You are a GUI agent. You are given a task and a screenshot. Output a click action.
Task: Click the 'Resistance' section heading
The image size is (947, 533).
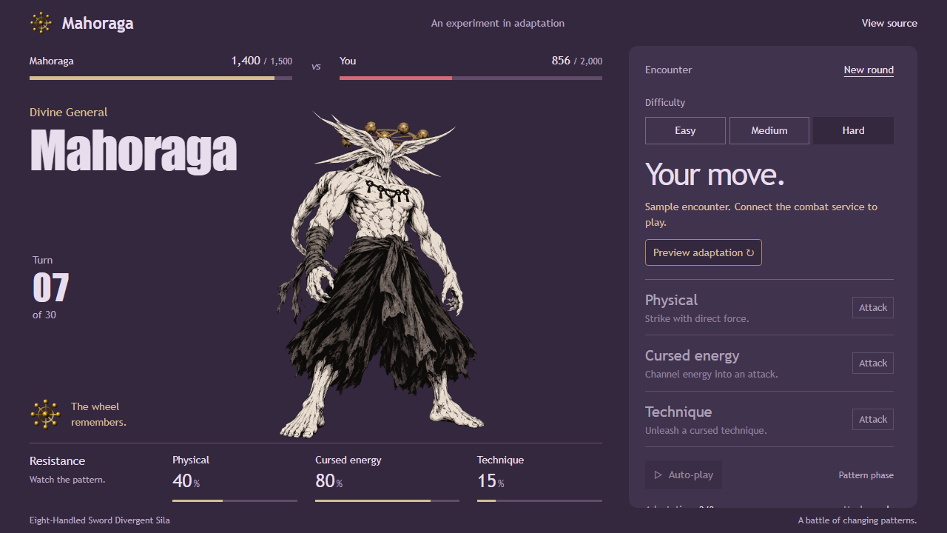[57, 460]
